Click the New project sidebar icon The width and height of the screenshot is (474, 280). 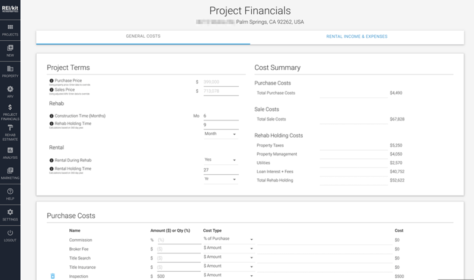(x=10, y=50)
